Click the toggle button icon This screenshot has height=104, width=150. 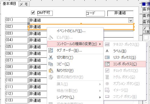click(107, 77)
